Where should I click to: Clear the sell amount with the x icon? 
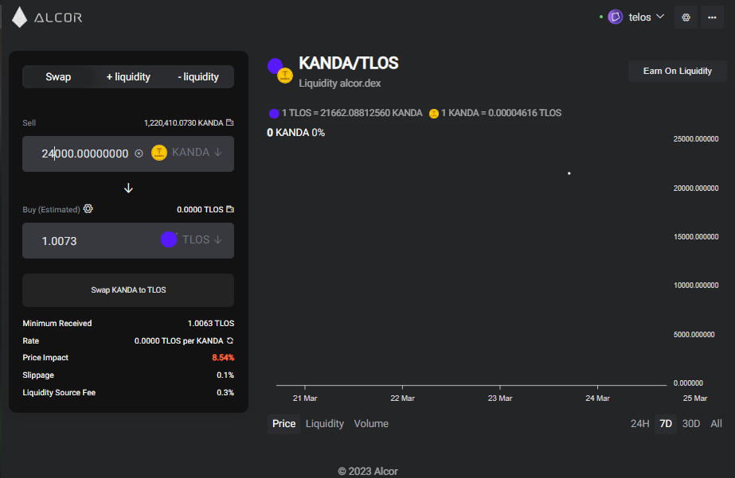(139, 153)
